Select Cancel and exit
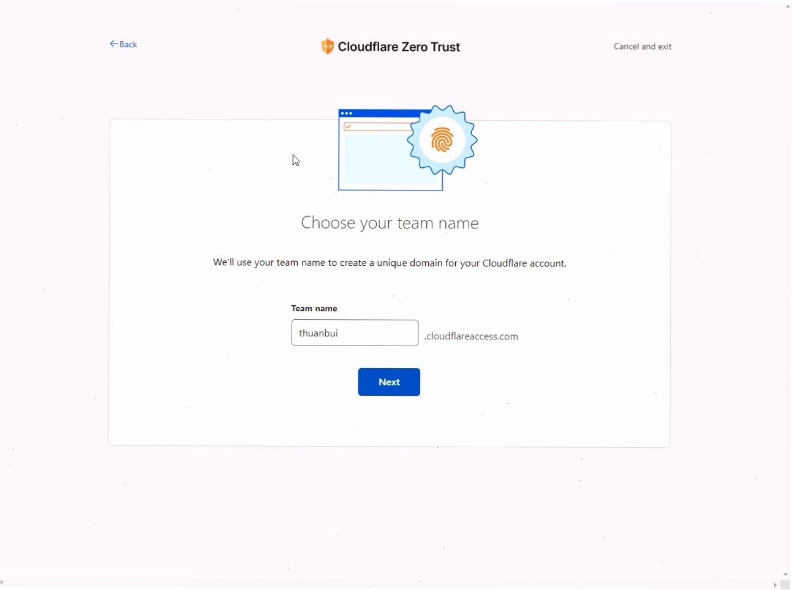Image resolution: width=792 pixels, height=590 pixels. pos(643,47)
